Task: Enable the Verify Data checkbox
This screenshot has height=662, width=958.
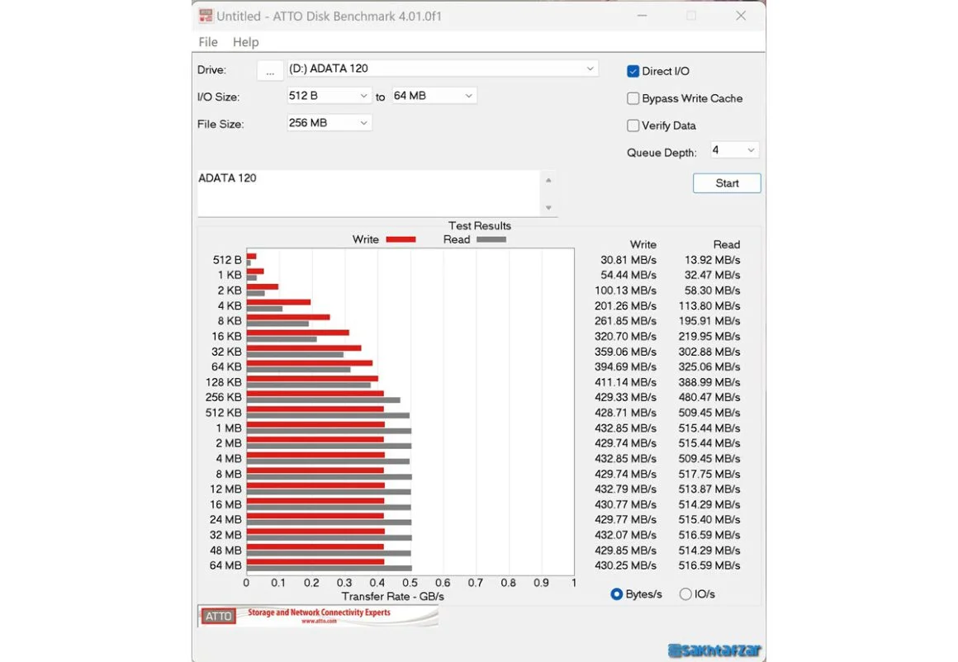Action: [x=633, y=125]
